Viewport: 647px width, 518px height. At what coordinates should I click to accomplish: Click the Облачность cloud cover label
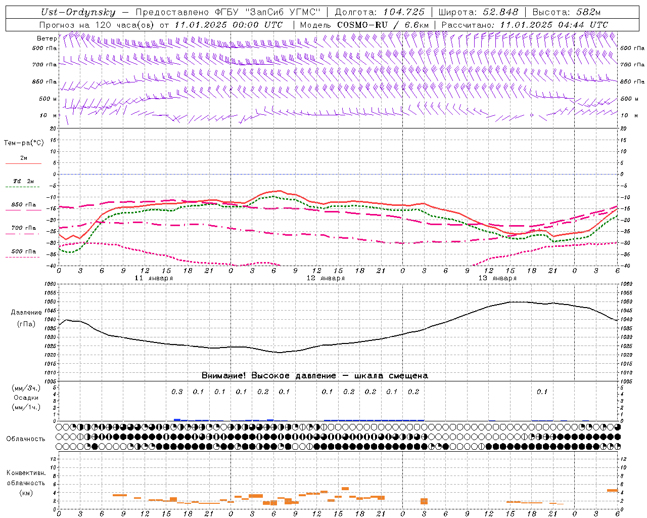[26, 439]
